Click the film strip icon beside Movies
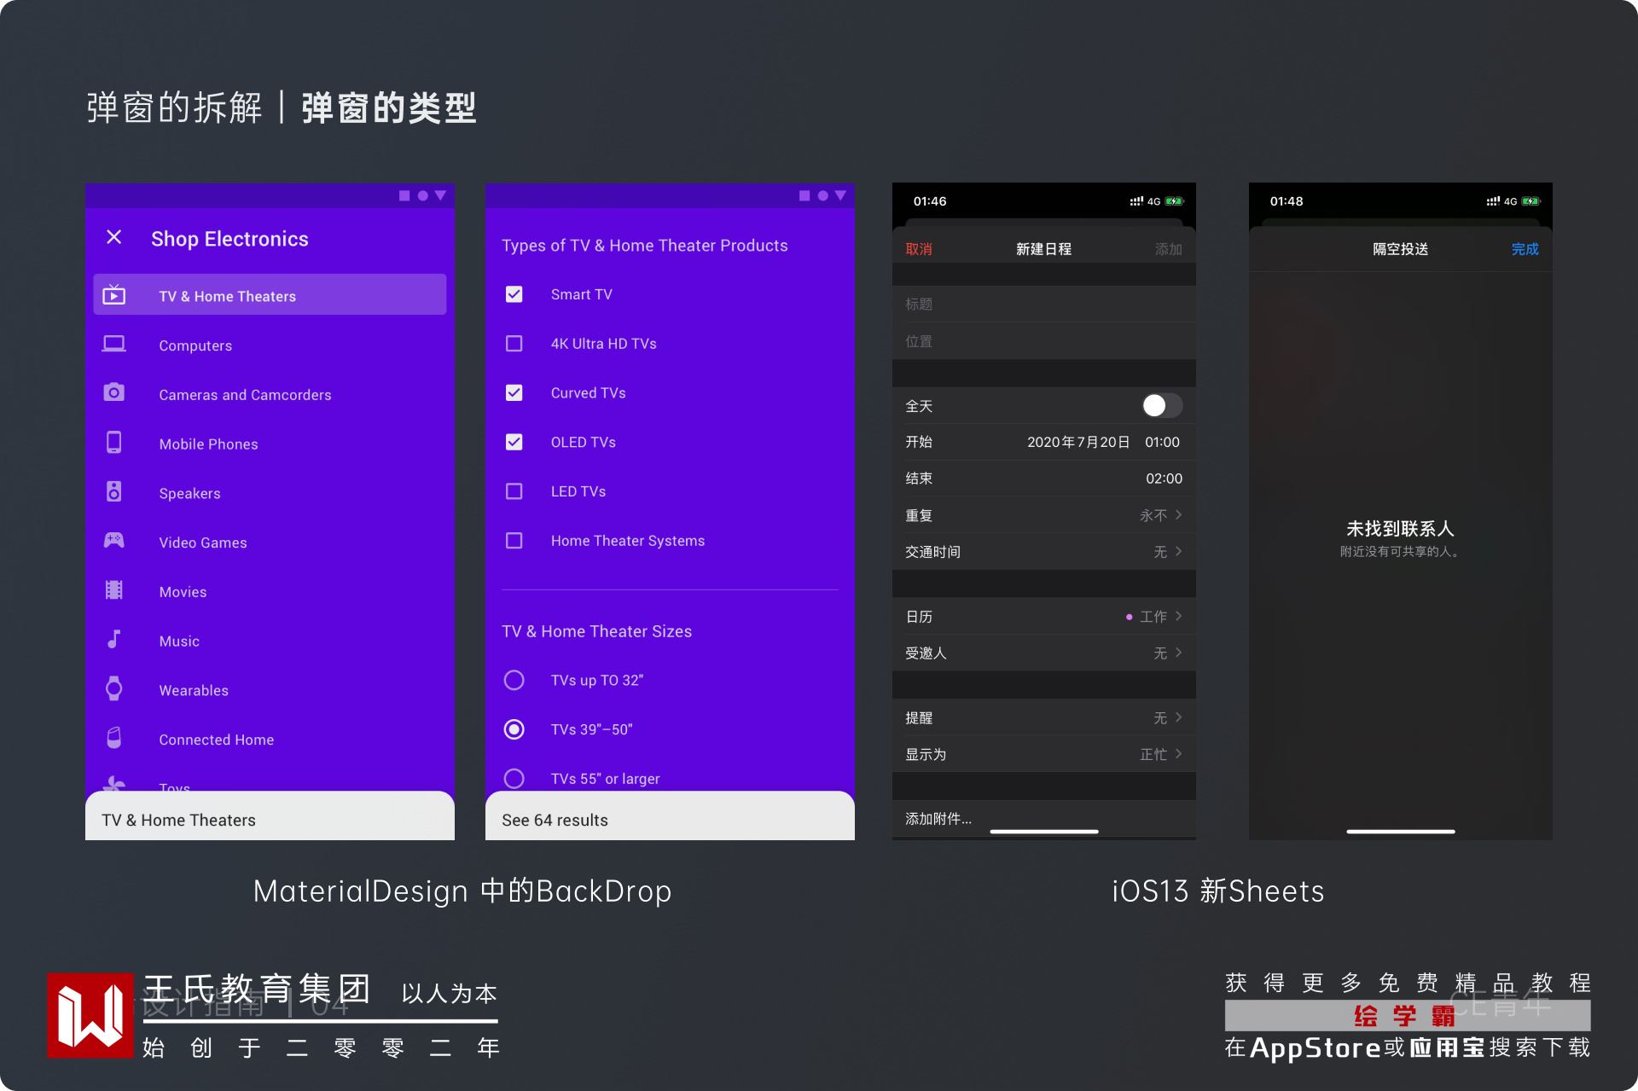The height and width of the screenshot is (1091, 1638). click(114, 589)
